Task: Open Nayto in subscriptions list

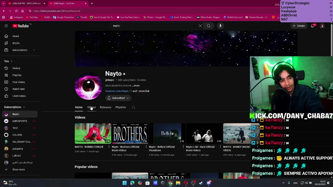Action: click(x=20, y=114)
